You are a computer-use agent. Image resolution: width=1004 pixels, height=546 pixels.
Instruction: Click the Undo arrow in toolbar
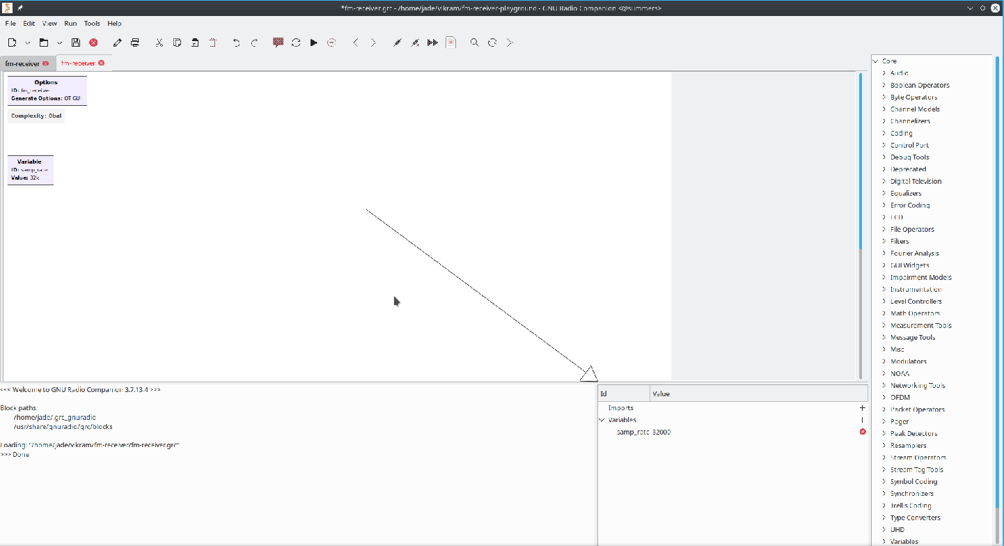tap(236, 42)
